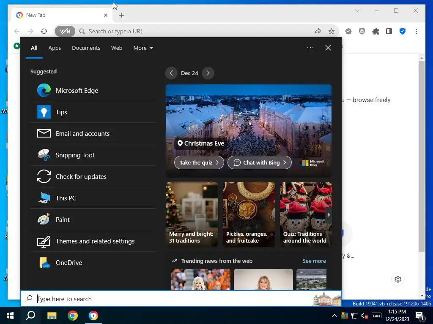
Task: Select the All search tab
Action: pyautogui.click(x=34, y=48)
